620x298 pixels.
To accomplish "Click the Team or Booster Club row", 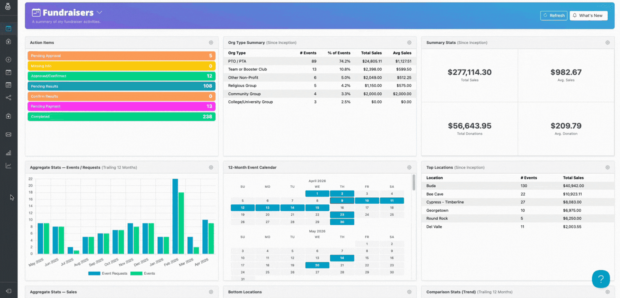I will (x=320, y=70).
